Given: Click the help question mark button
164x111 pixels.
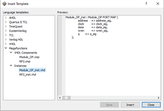Looking at the screenshot, I should coord(146,4).
